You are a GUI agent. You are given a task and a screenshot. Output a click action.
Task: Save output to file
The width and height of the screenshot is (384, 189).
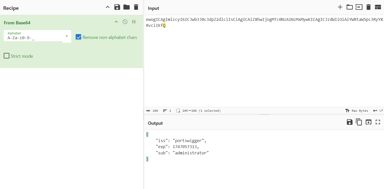coord(350,122)
